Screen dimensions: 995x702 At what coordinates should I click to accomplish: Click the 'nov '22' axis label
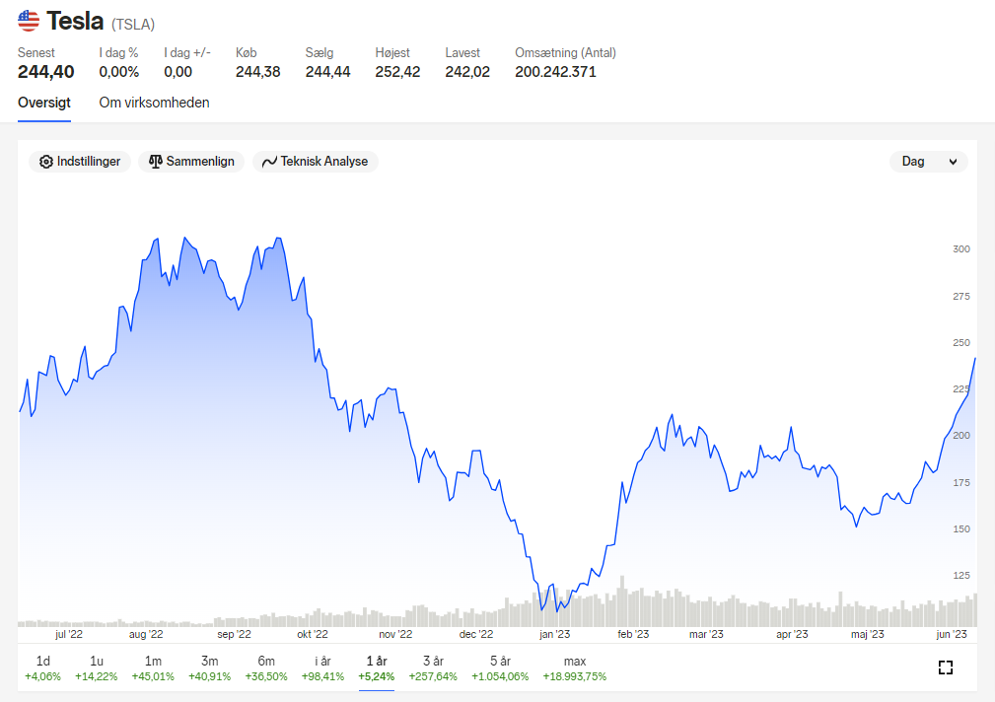coord(395,634)
